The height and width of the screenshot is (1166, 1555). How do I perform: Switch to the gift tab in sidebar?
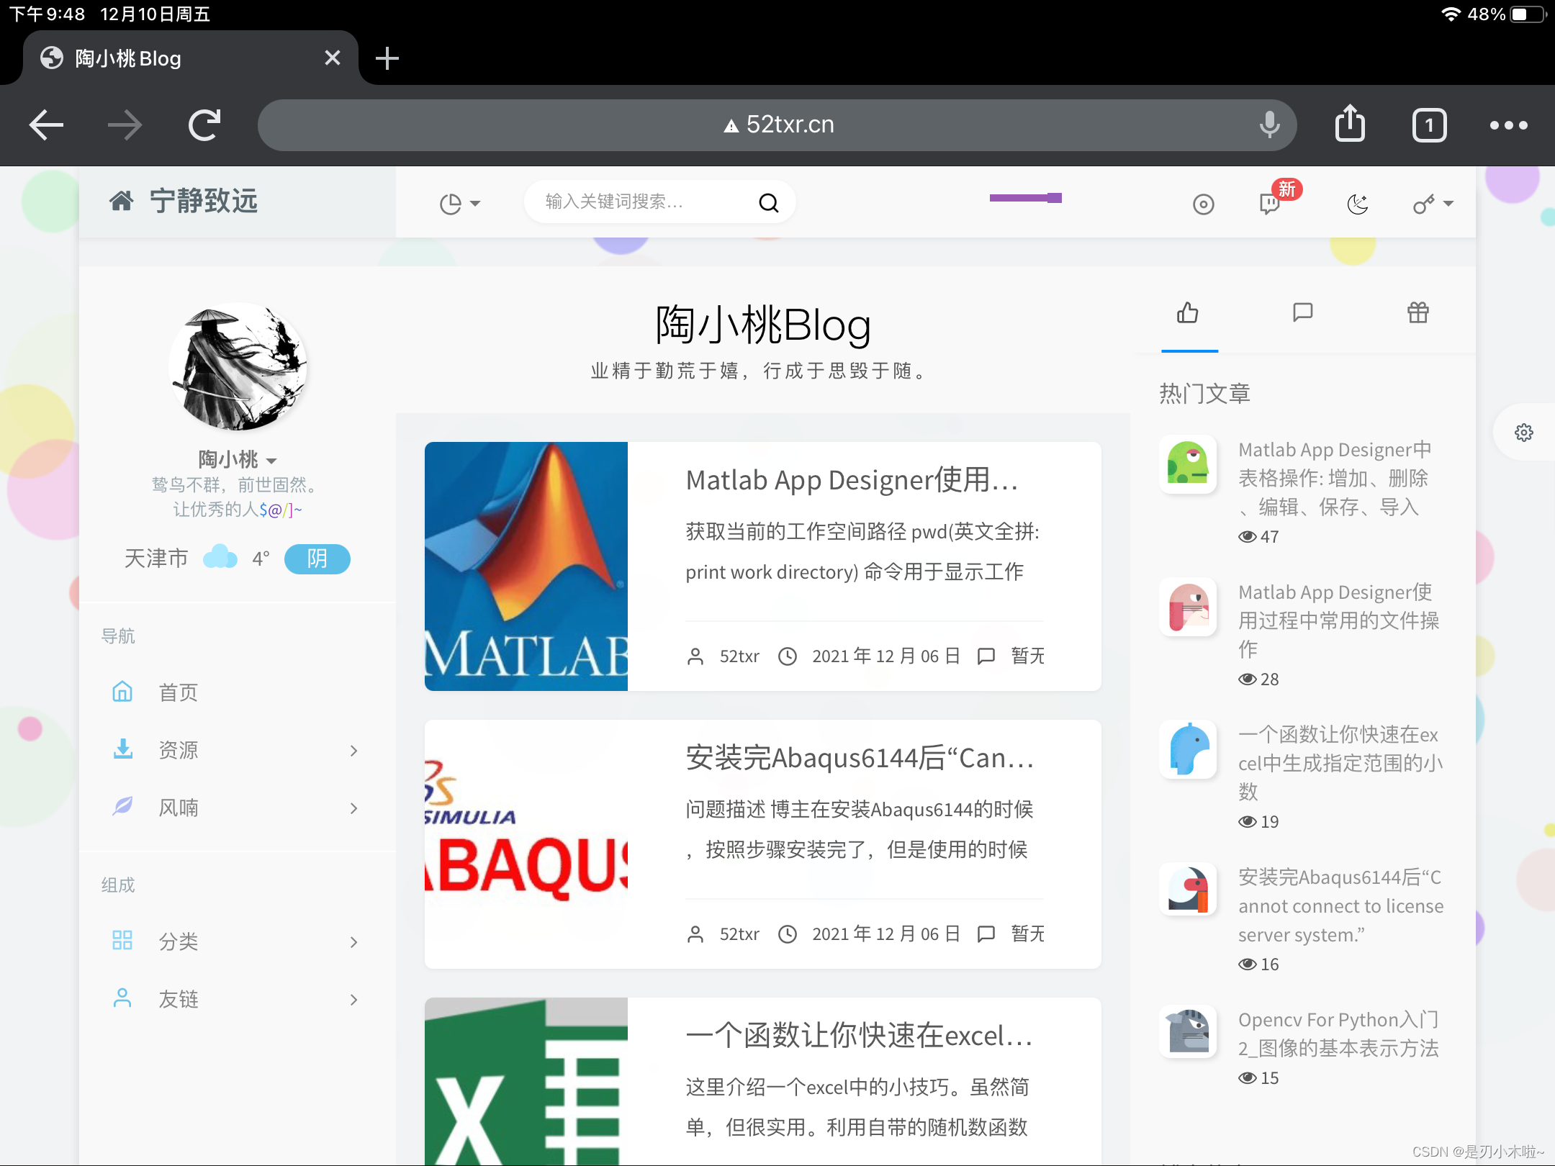click(1417, 313)
